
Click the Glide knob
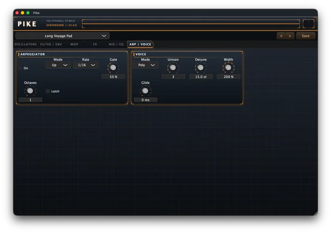click(x=145, y=91)
